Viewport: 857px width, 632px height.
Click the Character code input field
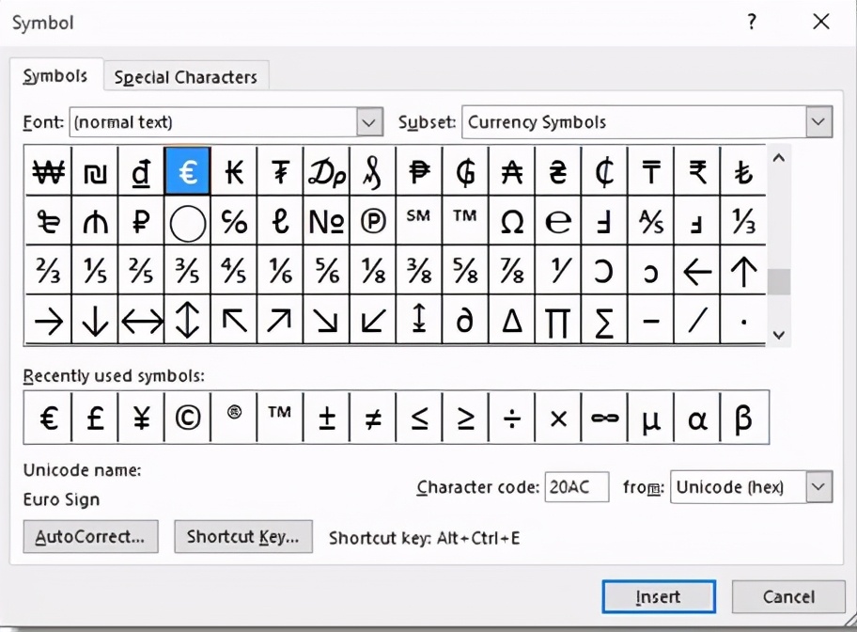(x=577, y=486)
